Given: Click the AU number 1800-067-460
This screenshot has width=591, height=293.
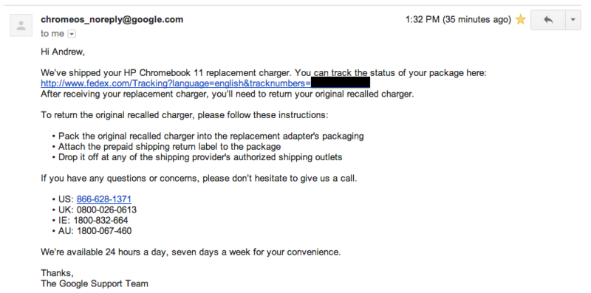Looking at the screenshot, I should pos(104,231).
